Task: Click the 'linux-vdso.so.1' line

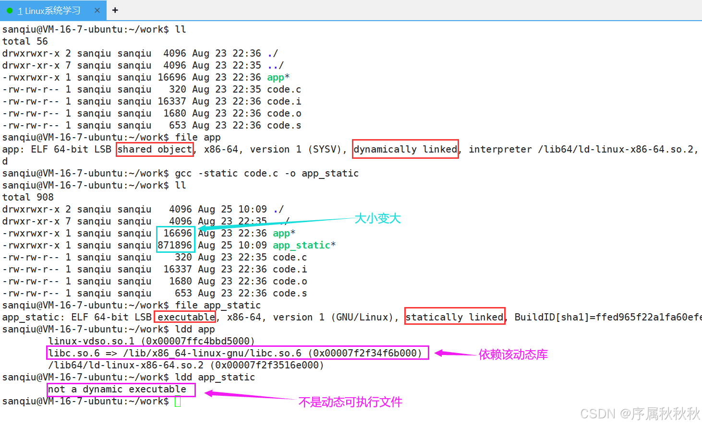Action: [x=151, y=341]
